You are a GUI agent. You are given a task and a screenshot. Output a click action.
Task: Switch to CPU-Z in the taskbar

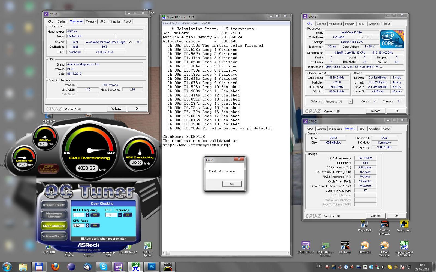pos(119,267)
